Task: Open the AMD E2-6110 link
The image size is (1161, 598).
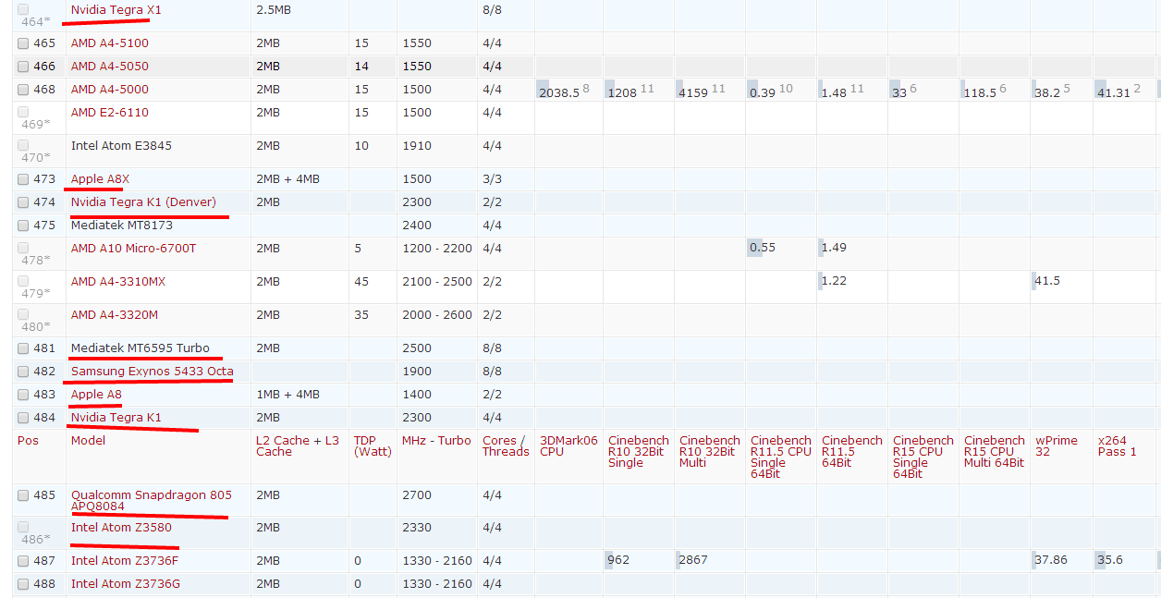Action: coord(110,112)
